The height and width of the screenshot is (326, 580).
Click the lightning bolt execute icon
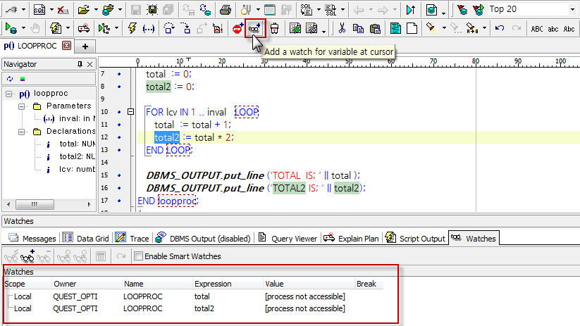[x=131, y=28]
